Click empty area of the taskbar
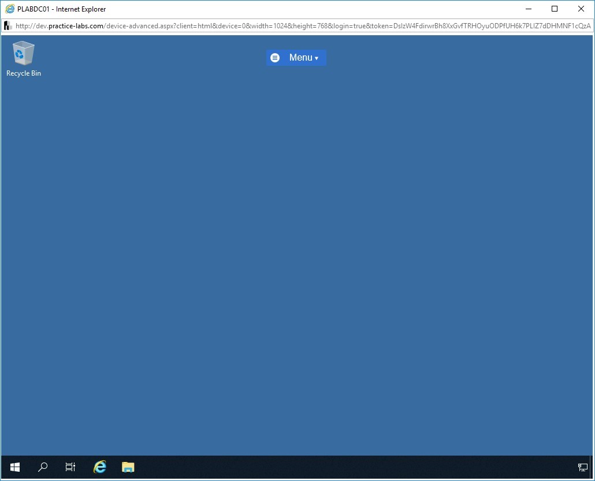The width and height of the screenshot is (595, 481). [347, 467]
